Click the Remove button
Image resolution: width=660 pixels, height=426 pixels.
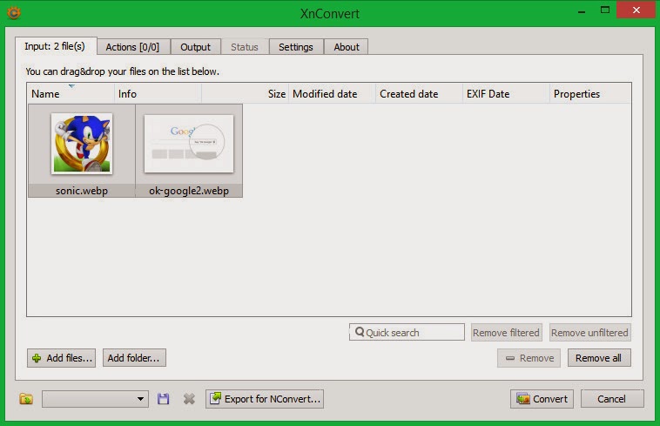click(x=529, y=358)
